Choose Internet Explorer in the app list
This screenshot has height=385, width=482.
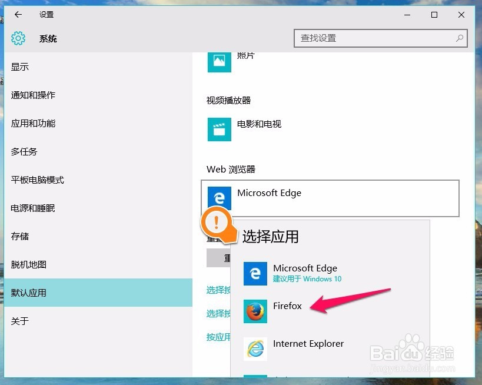(x=330, y=349)
